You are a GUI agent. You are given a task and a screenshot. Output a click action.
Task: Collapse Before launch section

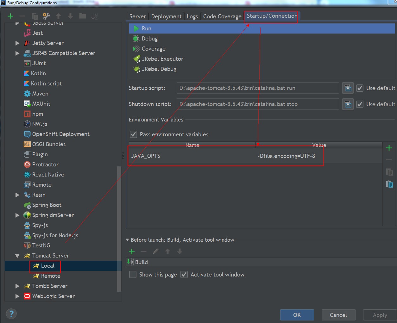click(x=128, y=240)
